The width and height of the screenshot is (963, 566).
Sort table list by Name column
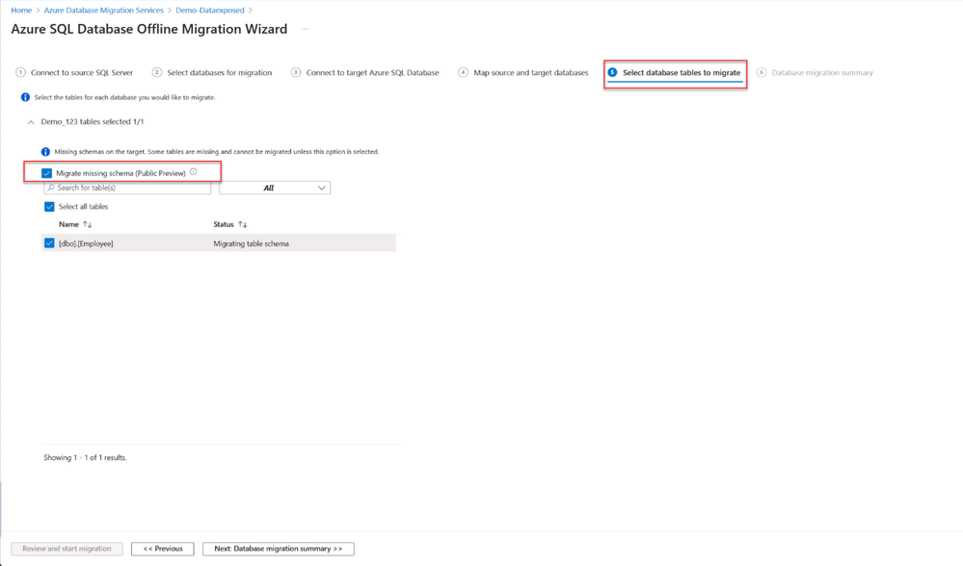click(75, 224)
